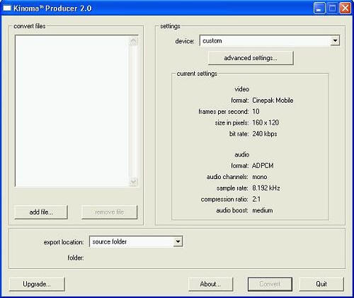Image resolution: width=354 pixels, height=298 pixels.
Task: Quit the application
Action: coord(321,284)
